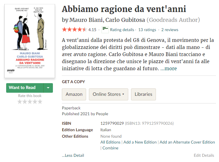
Task: Open the Want to Read shelf dropdown arrow
Action: 48,88
